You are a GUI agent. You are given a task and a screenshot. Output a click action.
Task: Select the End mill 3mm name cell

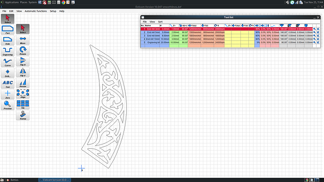152,29
